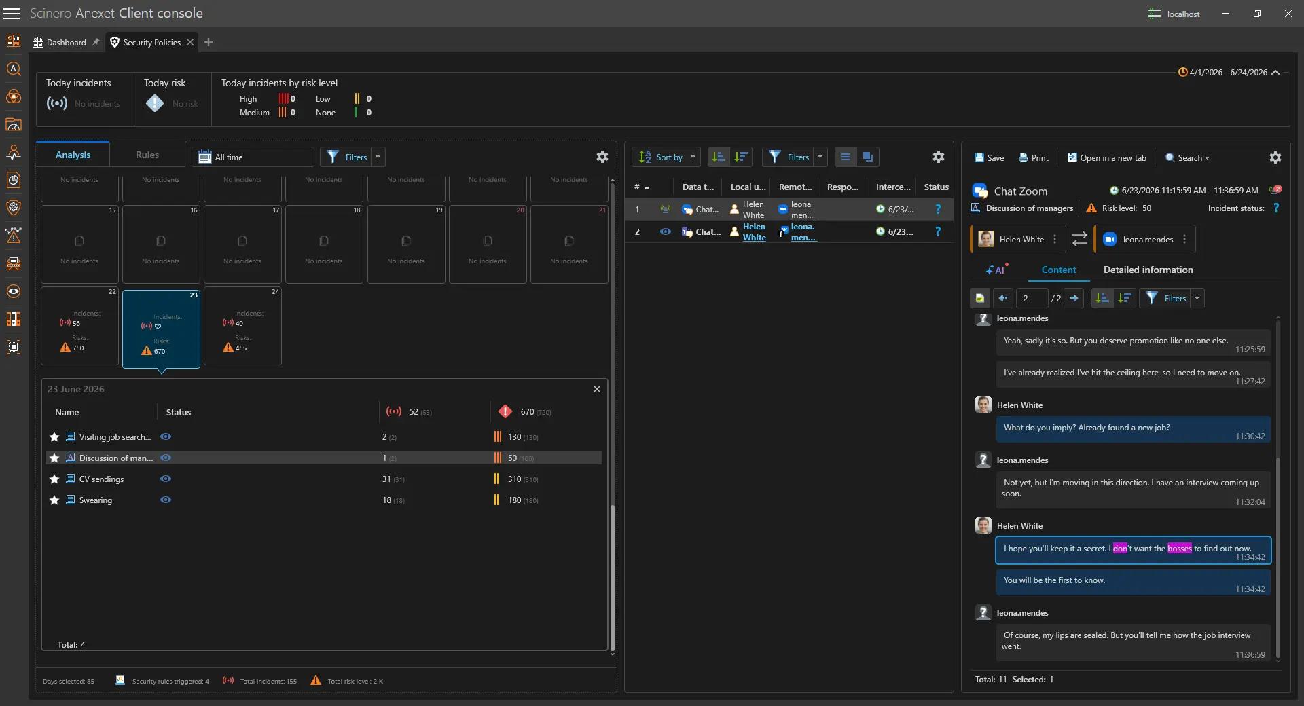Open the circled letter A sidebar icon
The image size is (1304, 706).
14,69
